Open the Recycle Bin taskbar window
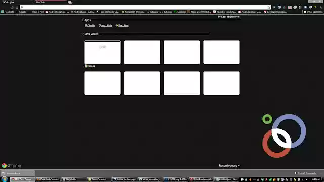 click(x=74, y=179)
